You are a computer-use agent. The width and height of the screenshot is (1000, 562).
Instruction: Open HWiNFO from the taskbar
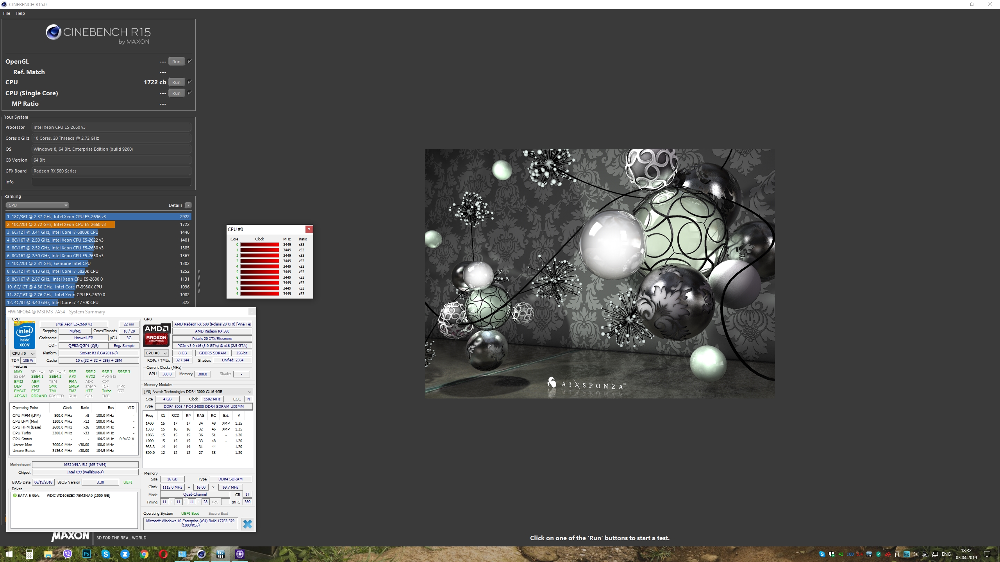click(220, 554)
